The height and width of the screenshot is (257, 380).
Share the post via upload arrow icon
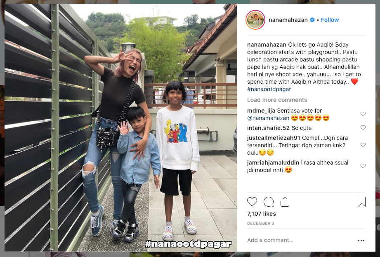click(285, 202)
